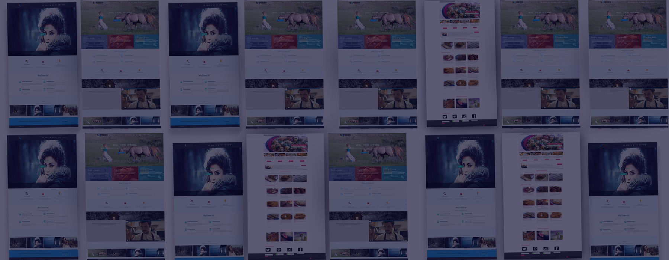Click Facebook icon on top-row recipe page

(474, 116)
